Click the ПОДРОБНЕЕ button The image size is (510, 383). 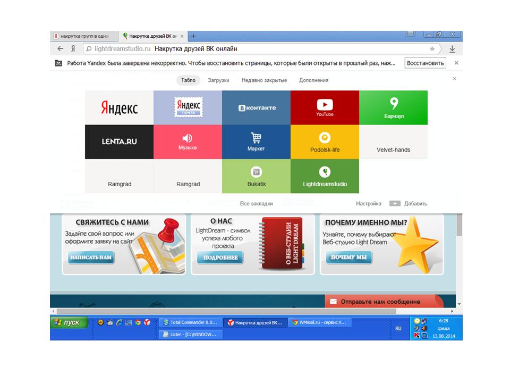tap(220, 257)
